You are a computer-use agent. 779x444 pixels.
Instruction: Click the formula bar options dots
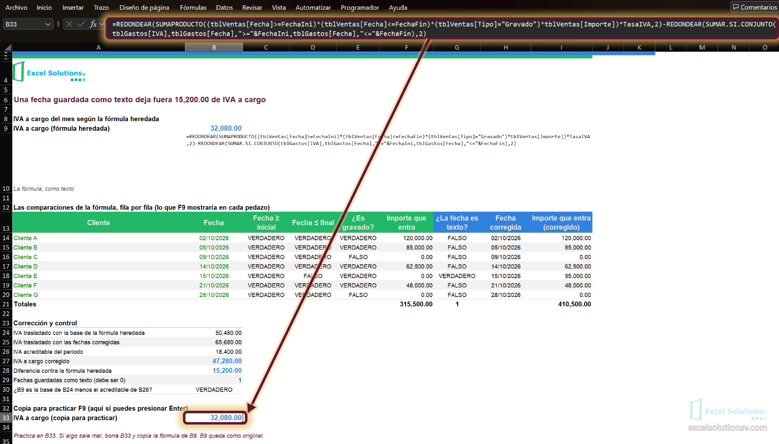coord(58,24)
